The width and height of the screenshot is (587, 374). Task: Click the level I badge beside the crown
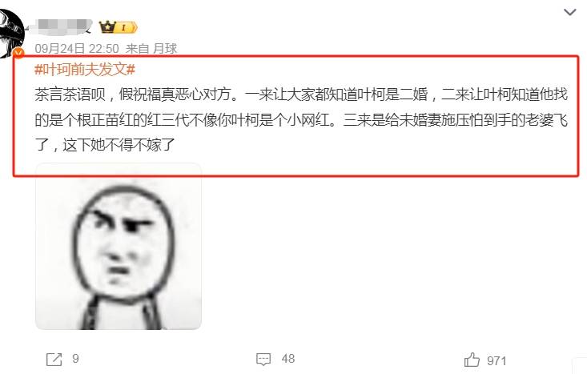126,27
